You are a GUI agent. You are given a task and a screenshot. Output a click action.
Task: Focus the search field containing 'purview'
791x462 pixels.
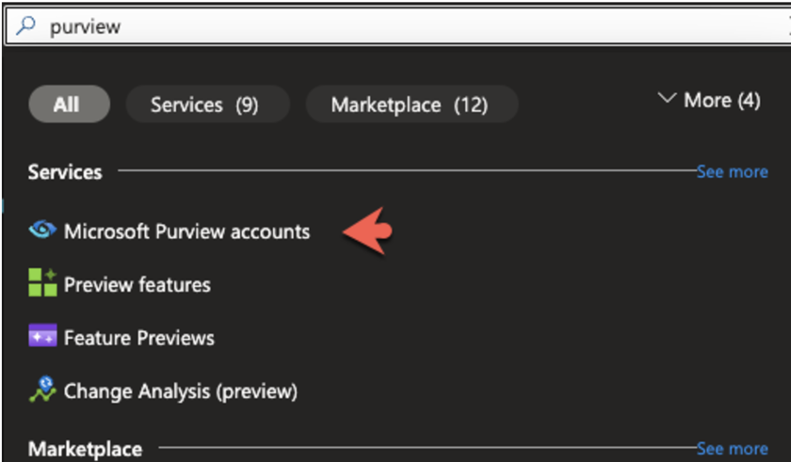click(x=398, y=25)
